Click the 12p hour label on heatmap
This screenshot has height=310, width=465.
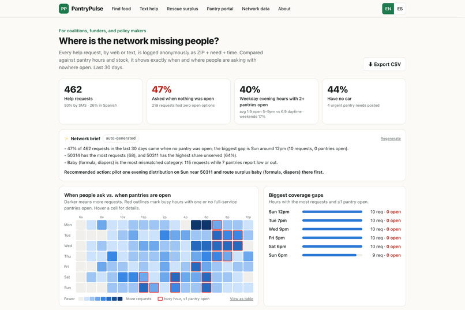coord(144,217)
